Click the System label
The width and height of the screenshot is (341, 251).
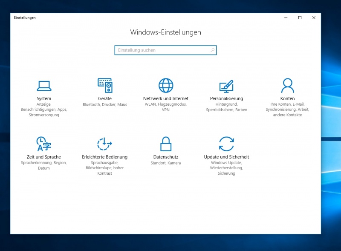point(44,98)
